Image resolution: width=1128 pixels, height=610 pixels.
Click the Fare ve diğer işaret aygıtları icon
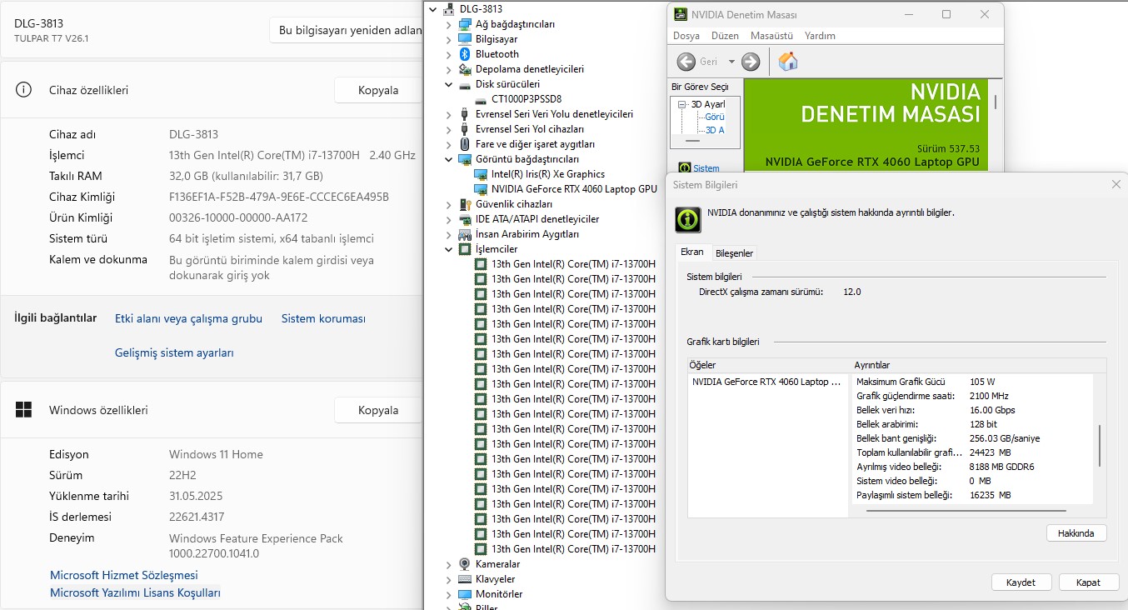[465, 144]
